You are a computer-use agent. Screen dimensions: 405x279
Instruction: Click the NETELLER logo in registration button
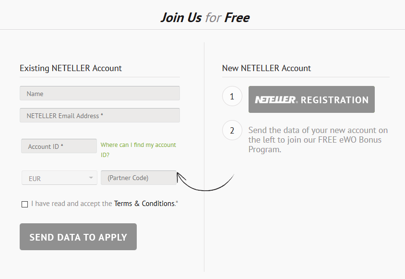[276, 100]
